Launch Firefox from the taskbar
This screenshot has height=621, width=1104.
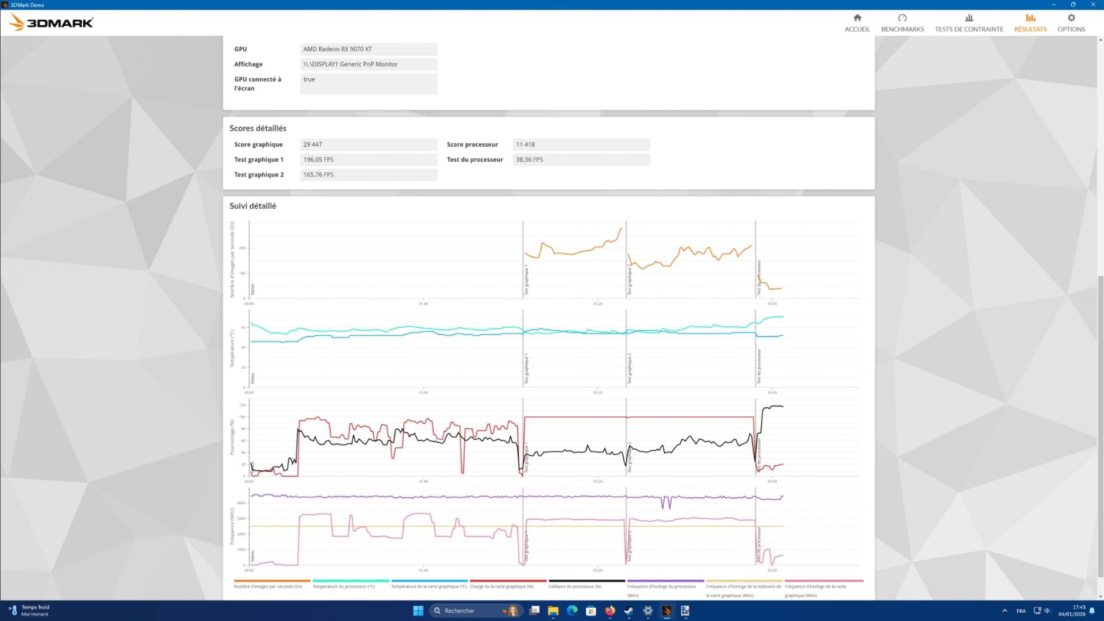point(610,611)
